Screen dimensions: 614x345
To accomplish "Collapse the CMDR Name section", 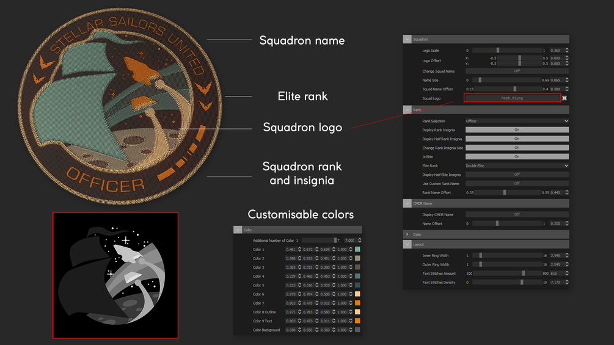I will tap(408, 203).
